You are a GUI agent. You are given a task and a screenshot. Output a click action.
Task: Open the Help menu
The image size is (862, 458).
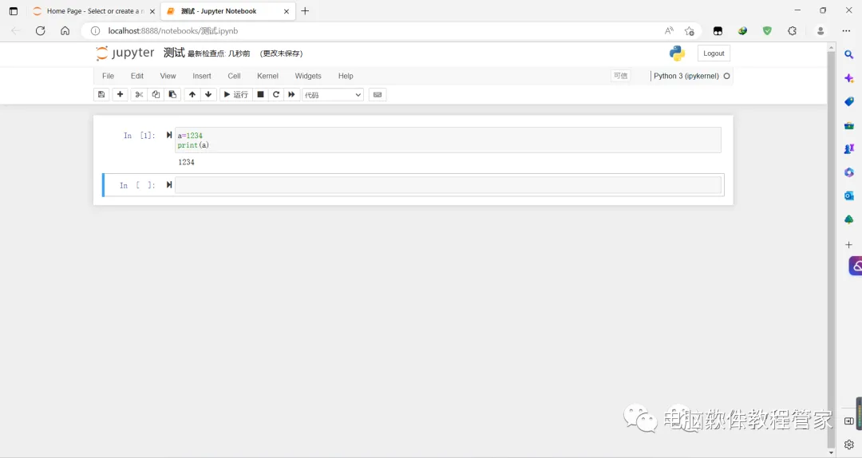[346, 76]
